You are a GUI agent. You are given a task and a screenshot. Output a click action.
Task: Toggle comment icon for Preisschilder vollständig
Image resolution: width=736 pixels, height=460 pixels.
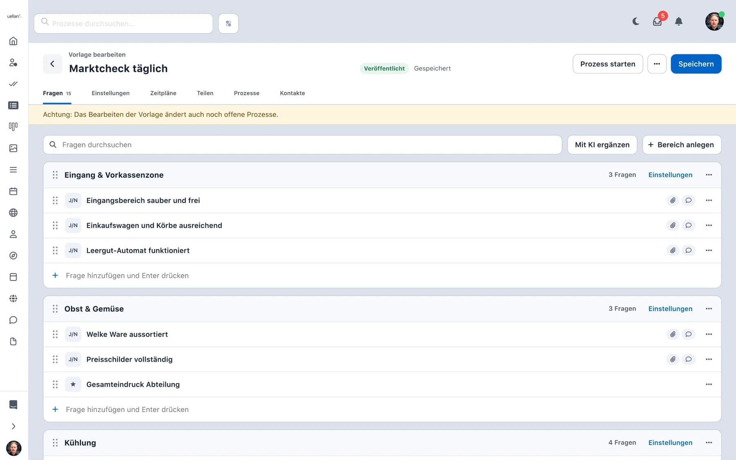click(x=689, y=359)
